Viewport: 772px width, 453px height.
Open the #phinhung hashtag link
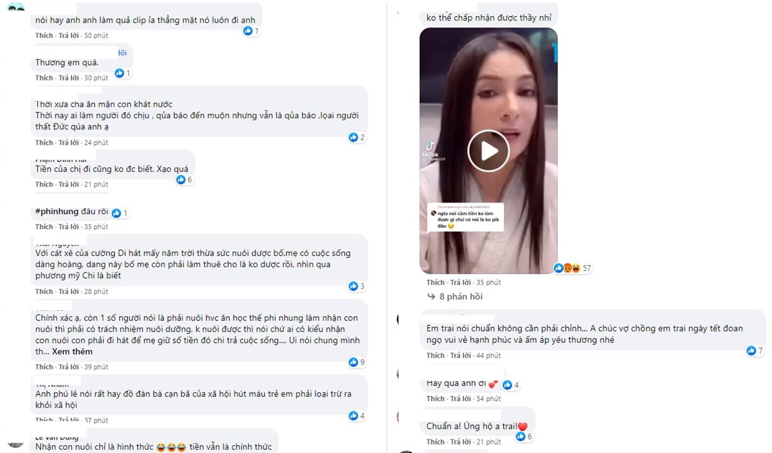click(x=57, y=212)
